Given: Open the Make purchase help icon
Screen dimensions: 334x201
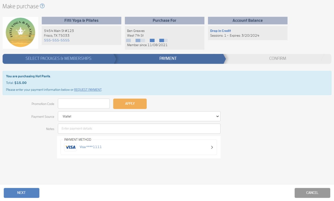Looking at the screenshot, I should click(42, 6).
